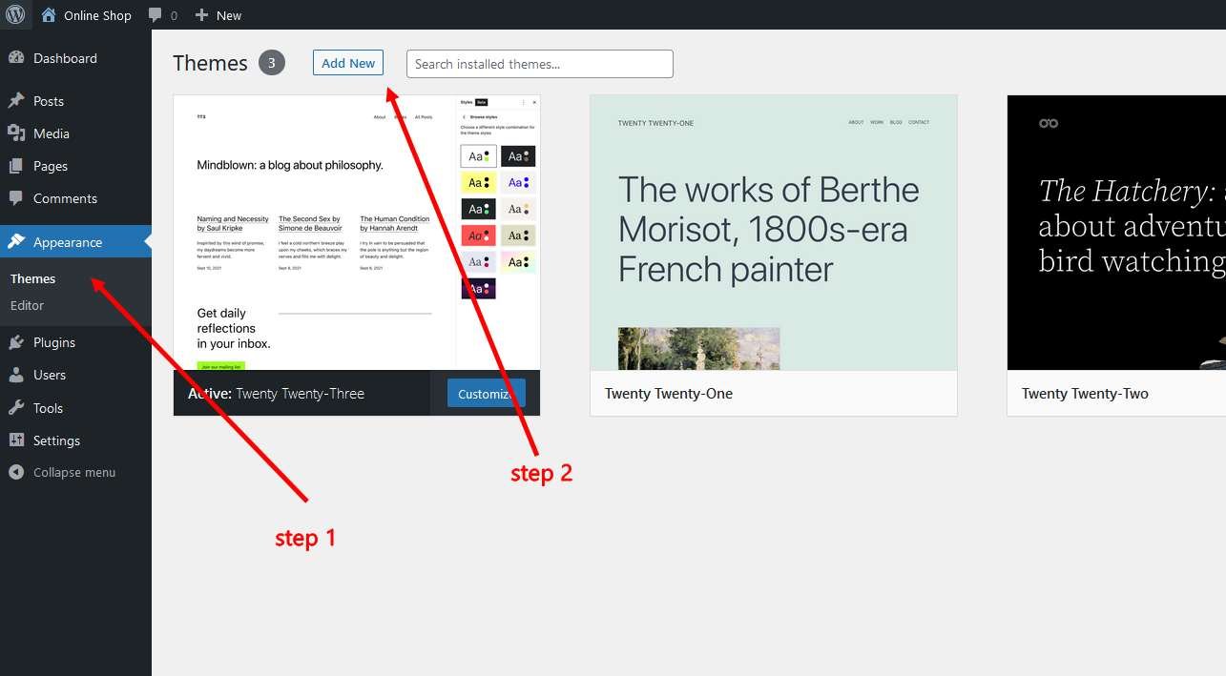Open the Online Shop home icon
The height and width of the screenshot is (676, 1226).
pos(49,15)
